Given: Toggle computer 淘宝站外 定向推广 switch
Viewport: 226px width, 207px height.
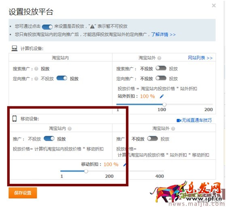Looking at the screenshot, I should click(161, 78).
